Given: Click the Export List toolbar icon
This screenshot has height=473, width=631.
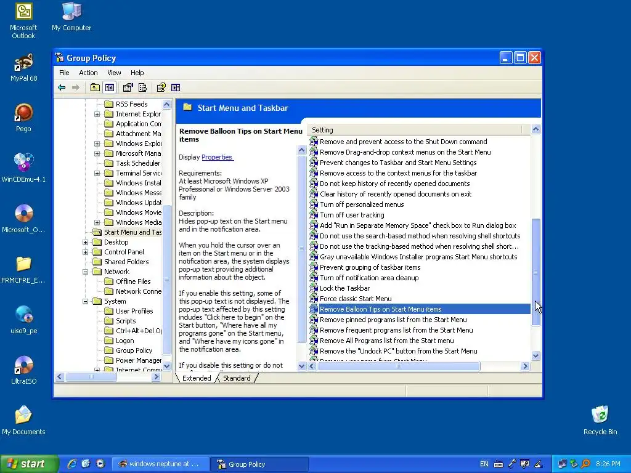Looking at the screenshot, I should [x=142, y=87].
